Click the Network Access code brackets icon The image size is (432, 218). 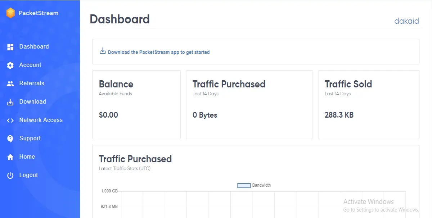pyautogui.click(x=10, y=120)
